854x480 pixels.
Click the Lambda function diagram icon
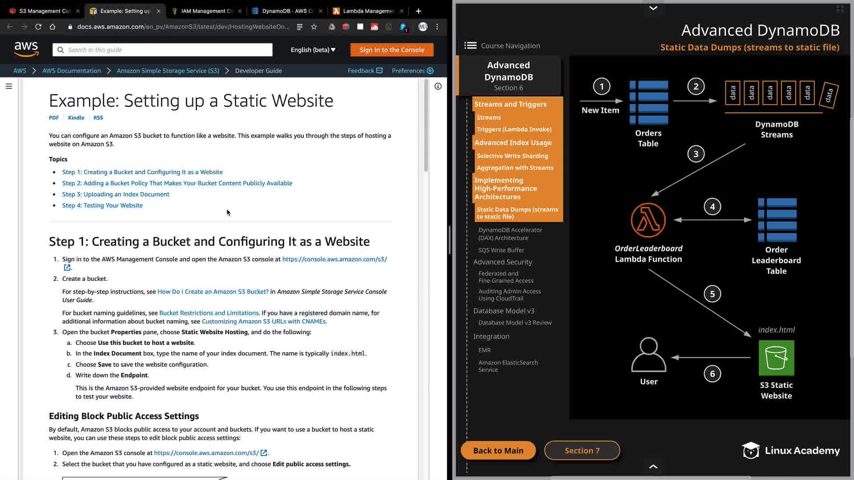point(648,220)
